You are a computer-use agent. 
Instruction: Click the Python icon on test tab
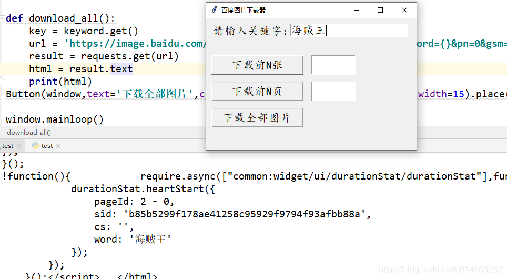click(x=35, y=146)
